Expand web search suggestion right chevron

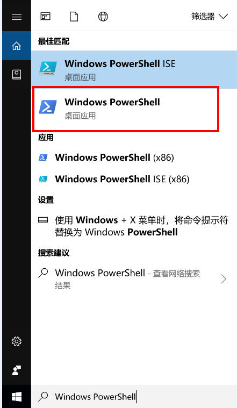[x=223, y=278]
